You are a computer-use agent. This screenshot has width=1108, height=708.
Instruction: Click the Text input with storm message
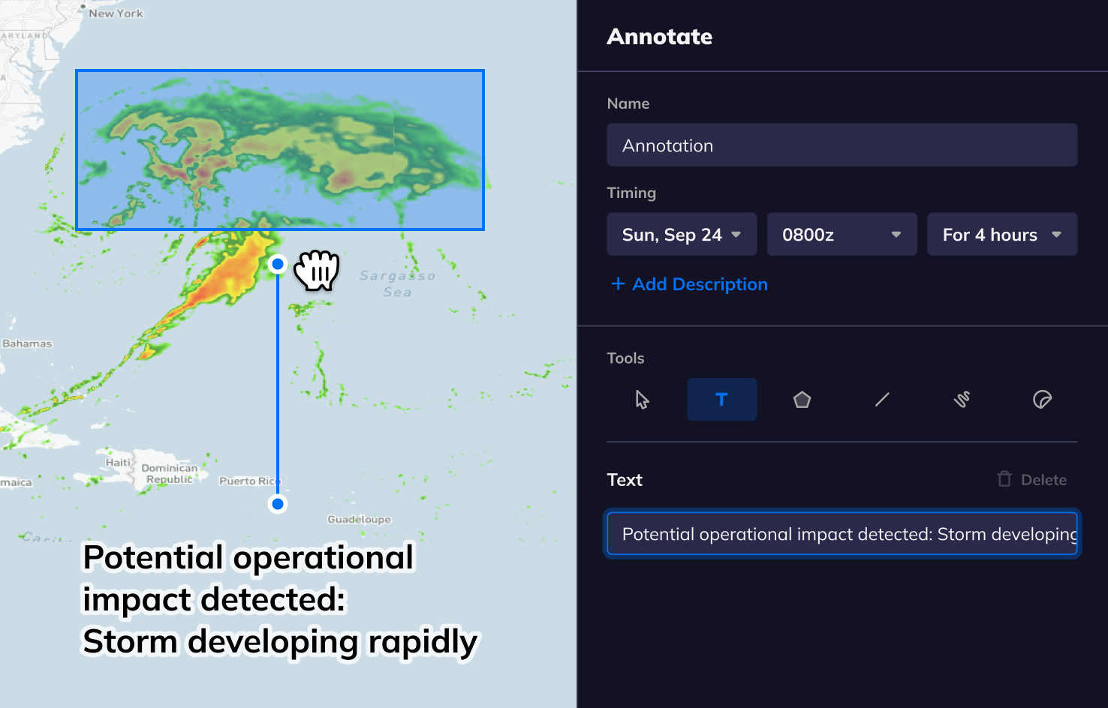point(842,534)
